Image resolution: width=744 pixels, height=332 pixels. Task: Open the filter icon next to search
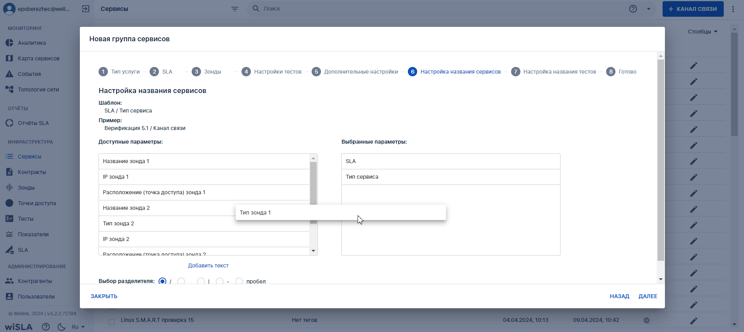click(234, 9)
